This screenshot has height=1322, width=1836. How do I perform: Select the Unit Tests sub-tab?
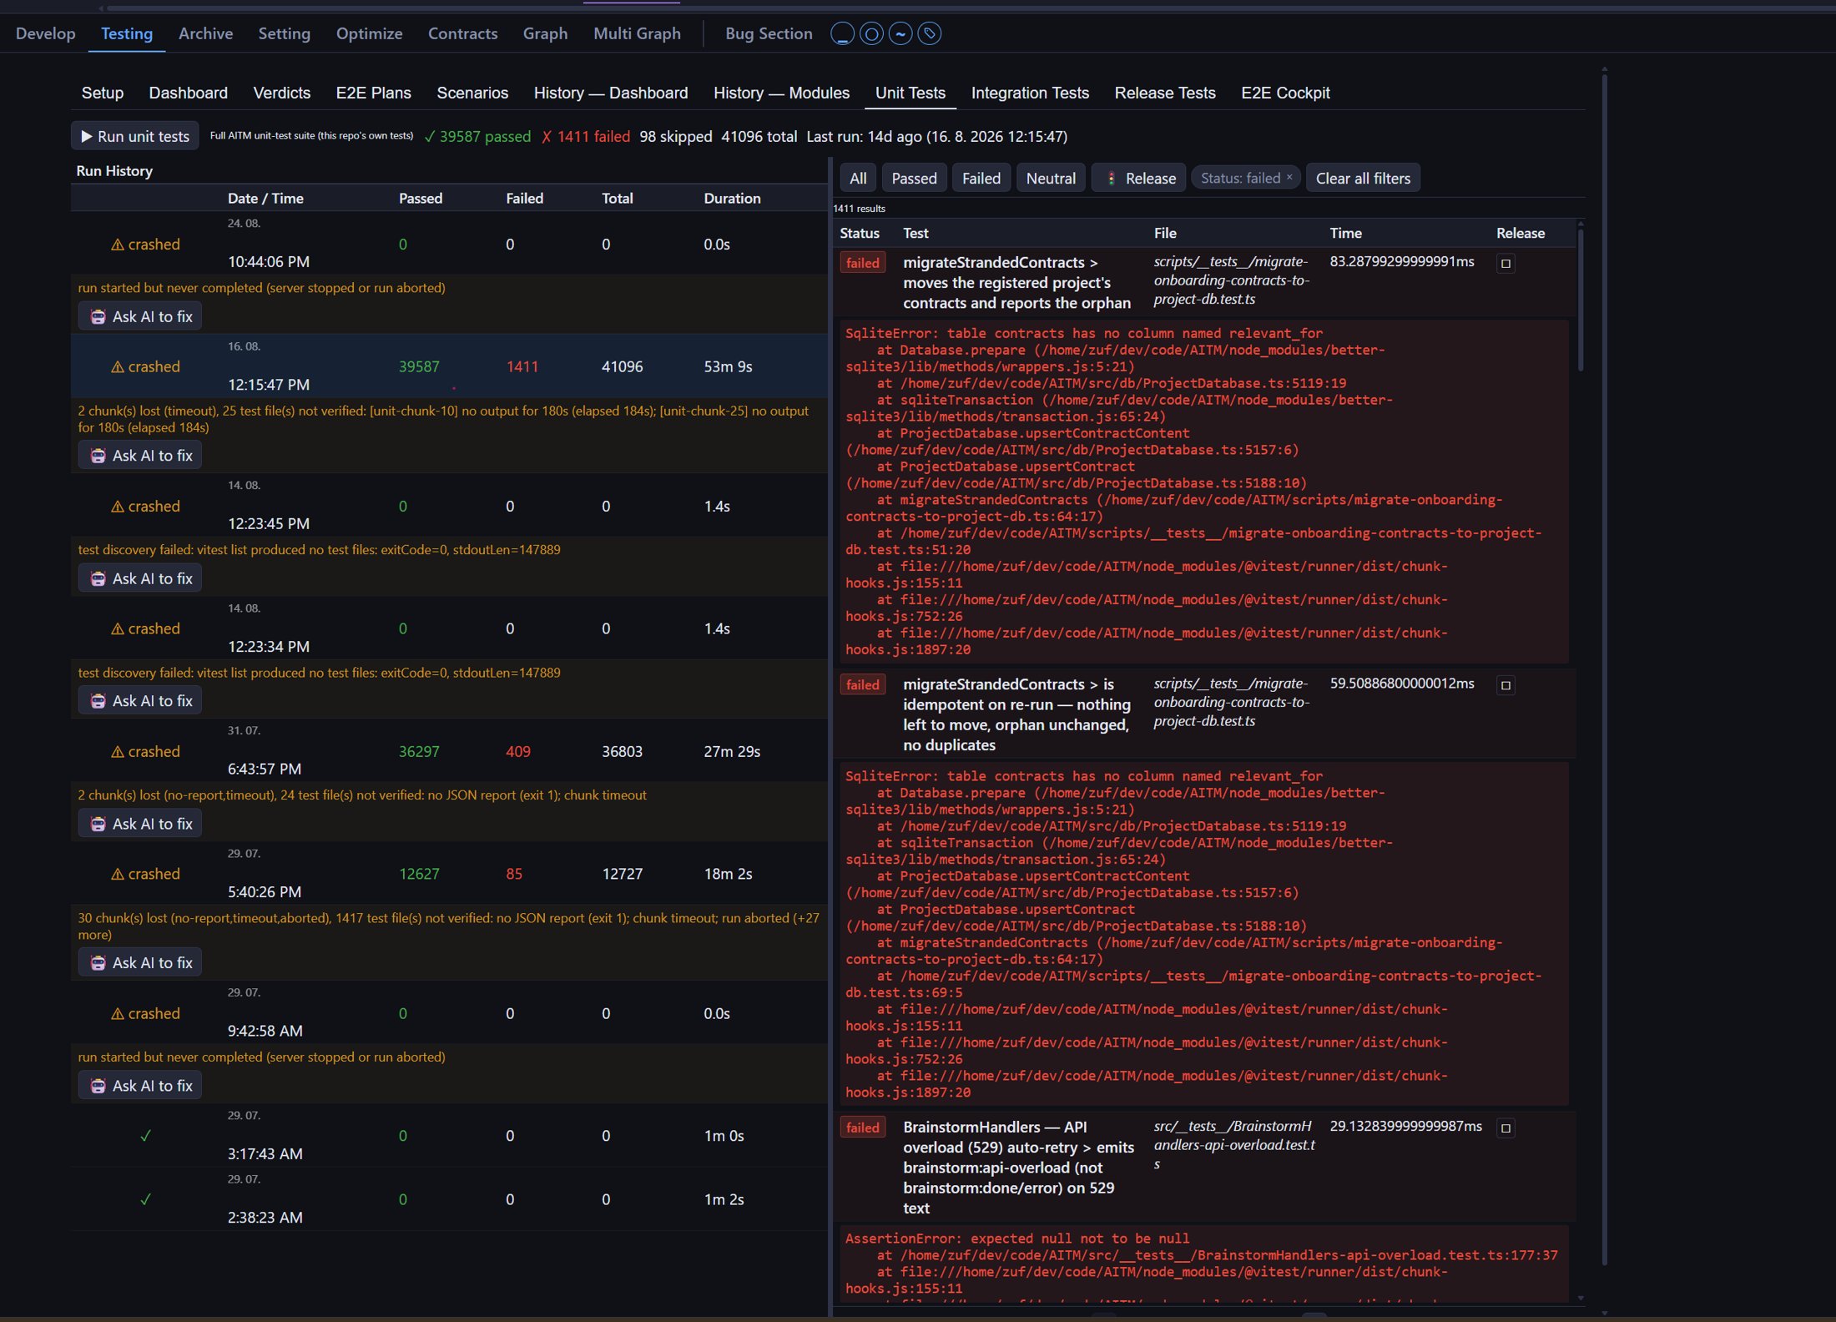pyautogui.click(x=910, y=93)
